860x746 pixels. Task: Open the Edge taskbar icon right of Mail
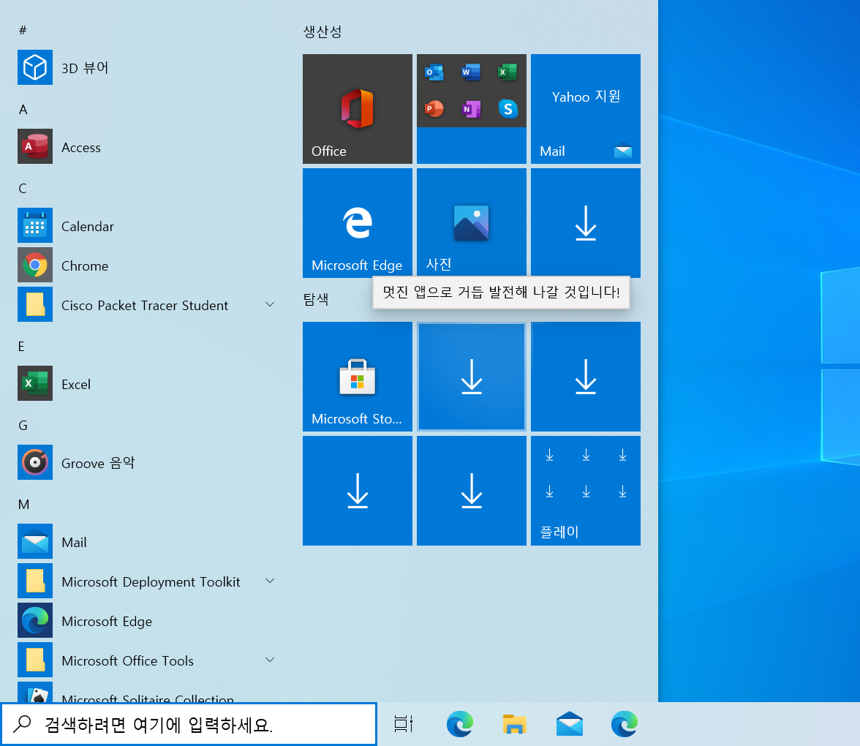625,724
